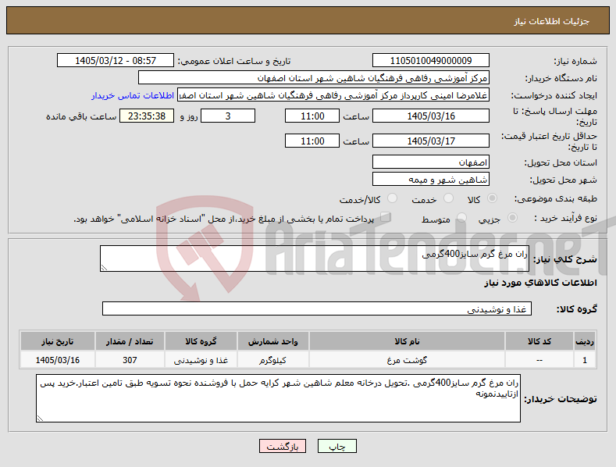Screen dimensions: 616x467
Task: Click the تعداد / مقدار column header
Action: [x=130, y=341]
